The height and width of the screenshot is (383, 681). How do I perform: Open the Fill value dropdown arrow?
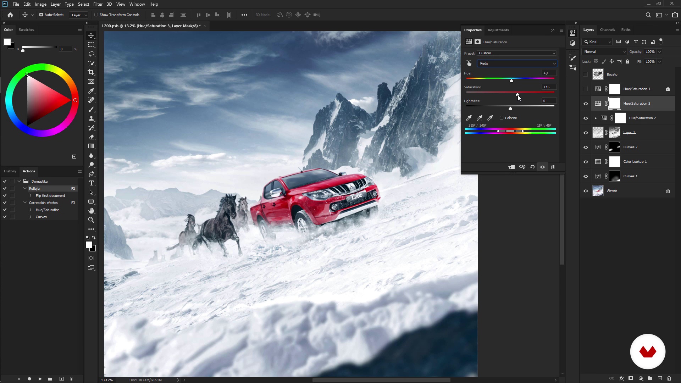point(659,62)
